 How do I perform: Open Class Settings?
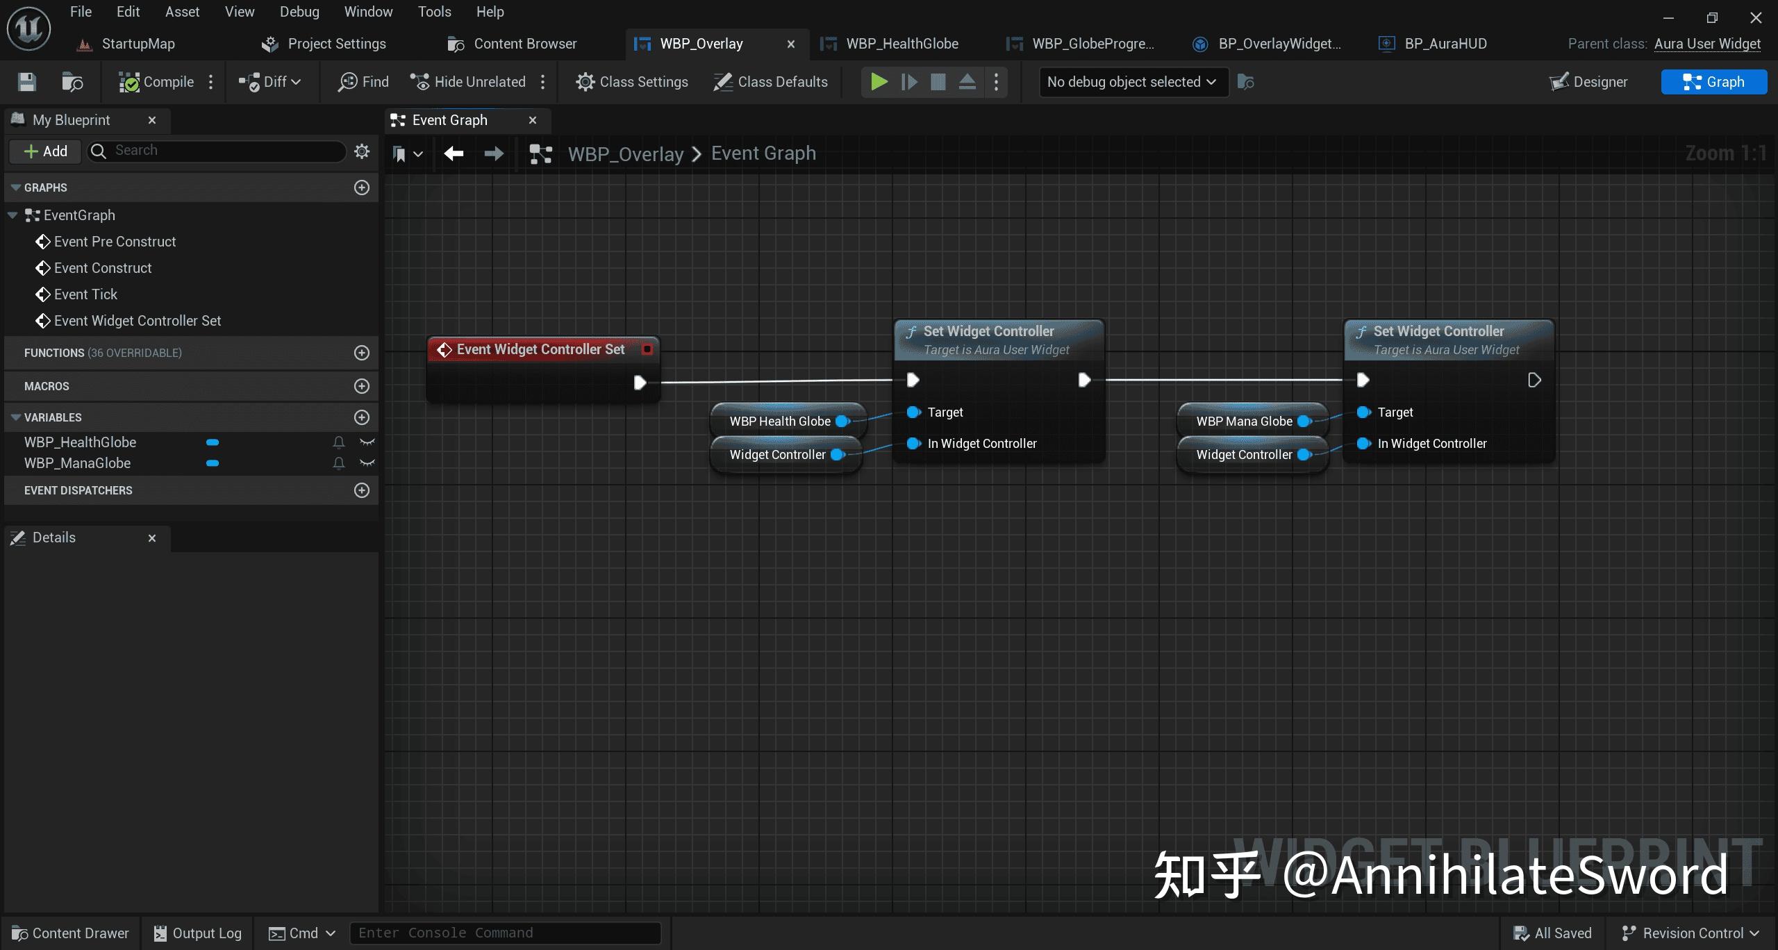coord(631,81)
